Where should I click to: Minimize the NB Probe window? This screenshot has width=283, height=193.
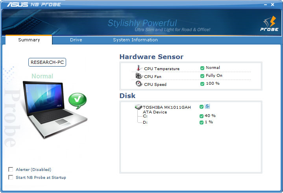pyautogui.click(x=266, y=5)
